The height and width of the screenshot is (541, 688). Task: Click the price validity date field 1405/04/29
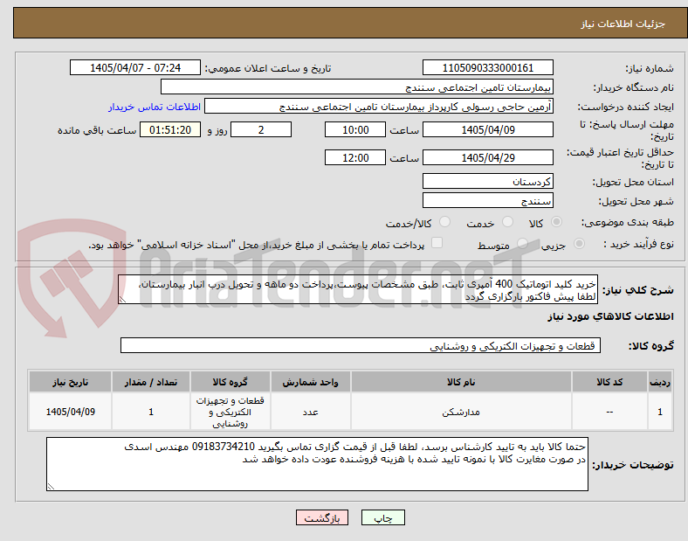click(487, 157)
